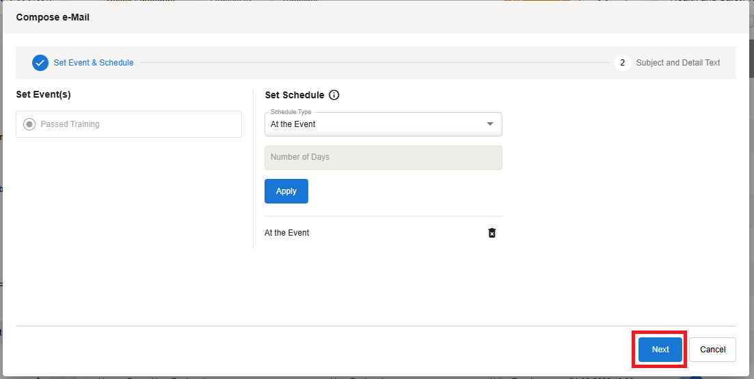This screenshot has height=379, width=754.
Task: Open the 'At the Event' combo box
Action: pyautogui.click(x=376, y=124)
